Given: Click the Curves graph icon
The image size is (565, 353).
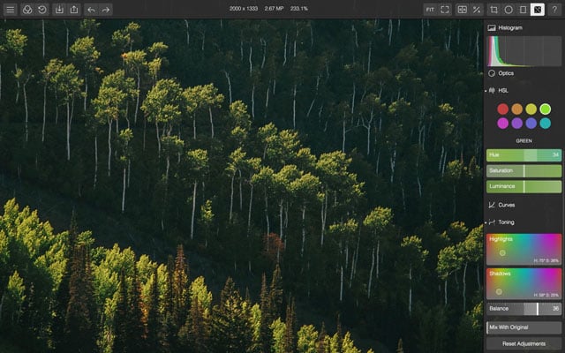Looking at the screenshot, I should pyautogui.click(x=492, y=205).
